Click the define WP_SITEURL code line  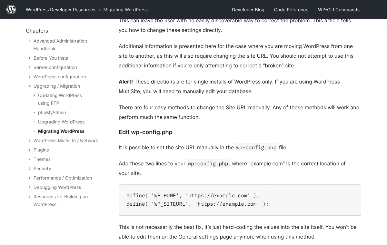point(197,204)
